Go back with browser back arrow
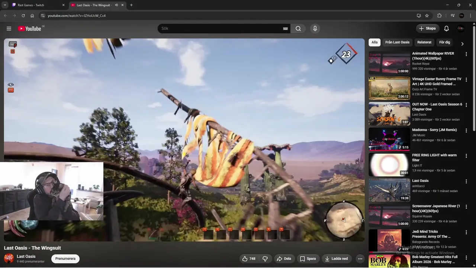The image size is (476, 268). pos(5,16)
